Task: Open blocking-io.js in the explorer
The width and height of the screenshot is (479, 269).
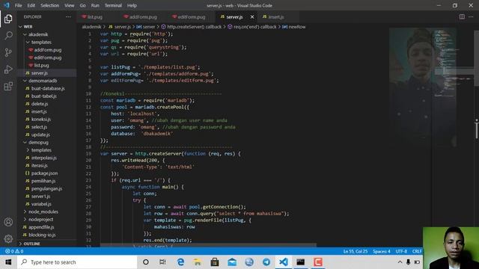Action: click(x=42, y=235)
